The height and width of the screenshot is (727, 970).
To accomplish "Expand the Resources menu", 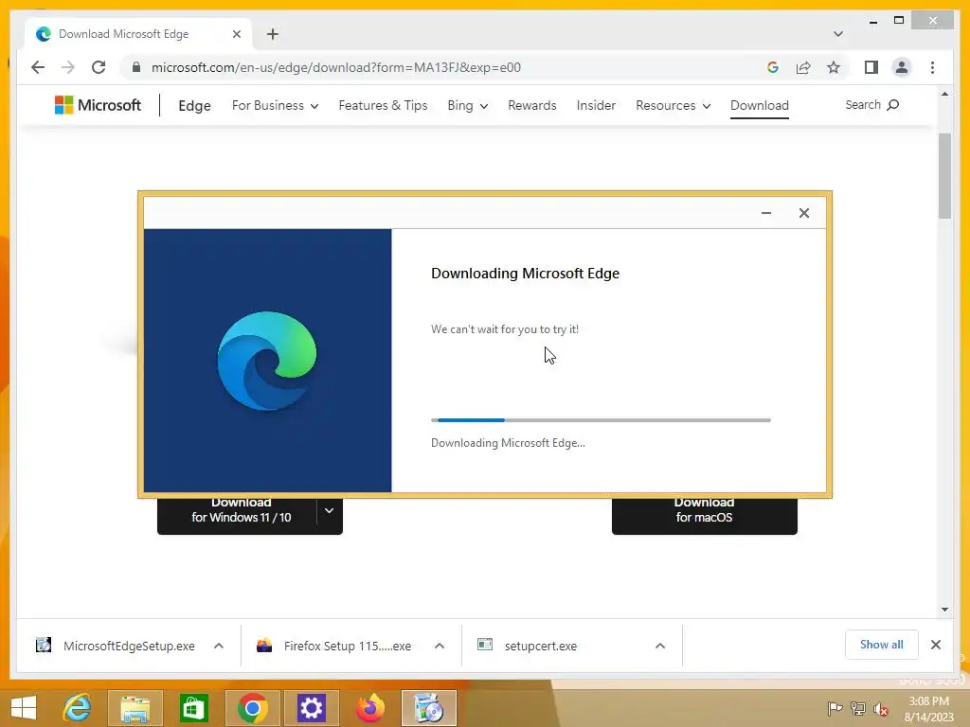I will pos(674,106).
